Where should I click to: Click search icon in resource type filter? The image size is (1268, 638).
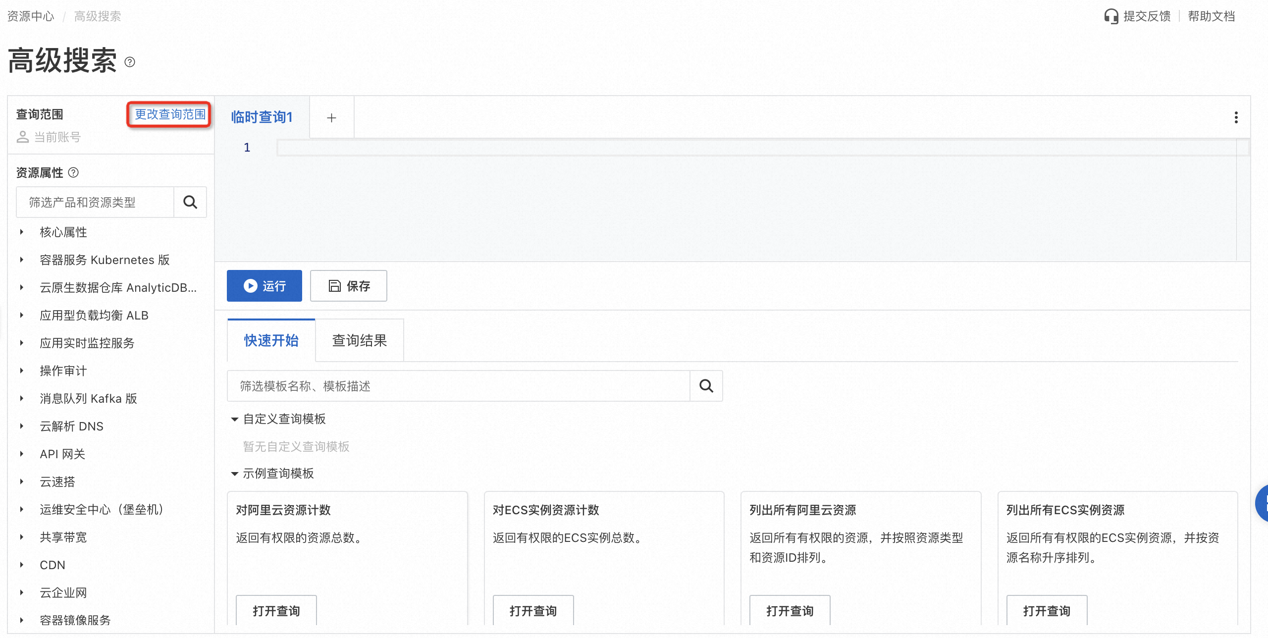[x=190, y=202]
